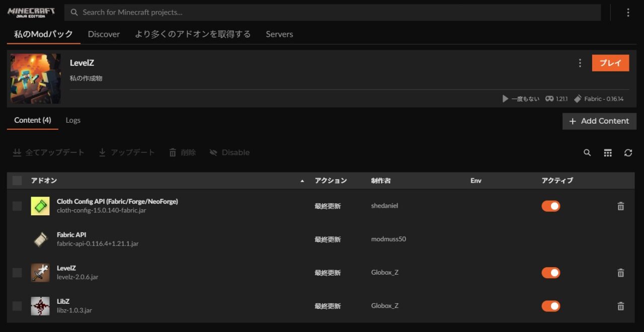Open the Discover tab
644x332 pixels.
pos(104,34)
